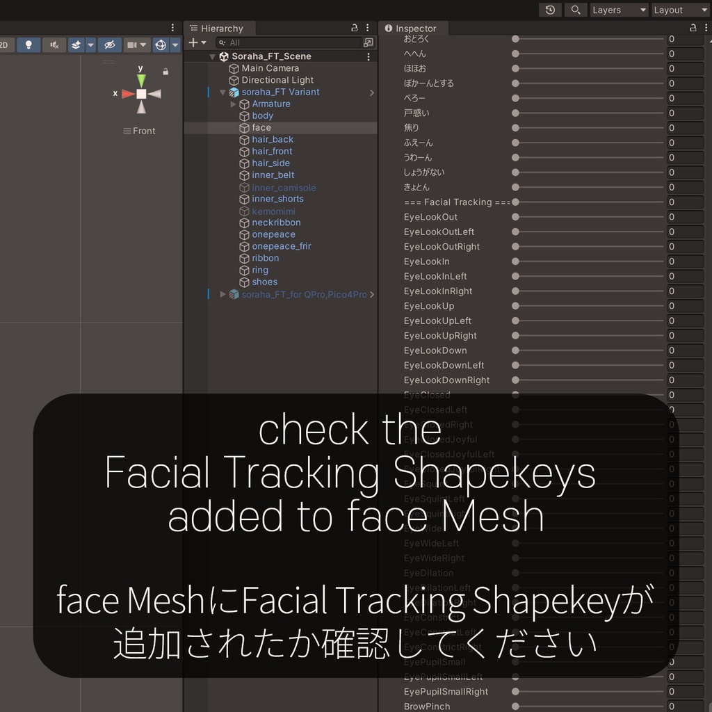Screen dimensions: 712x712
Task: Click the lock padlock on the Inspector panel
Action: point(693,29)
